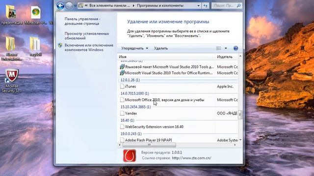Click the Yandex row icon
This screenshot has height=176, width=314.
(x=122, y=113)
